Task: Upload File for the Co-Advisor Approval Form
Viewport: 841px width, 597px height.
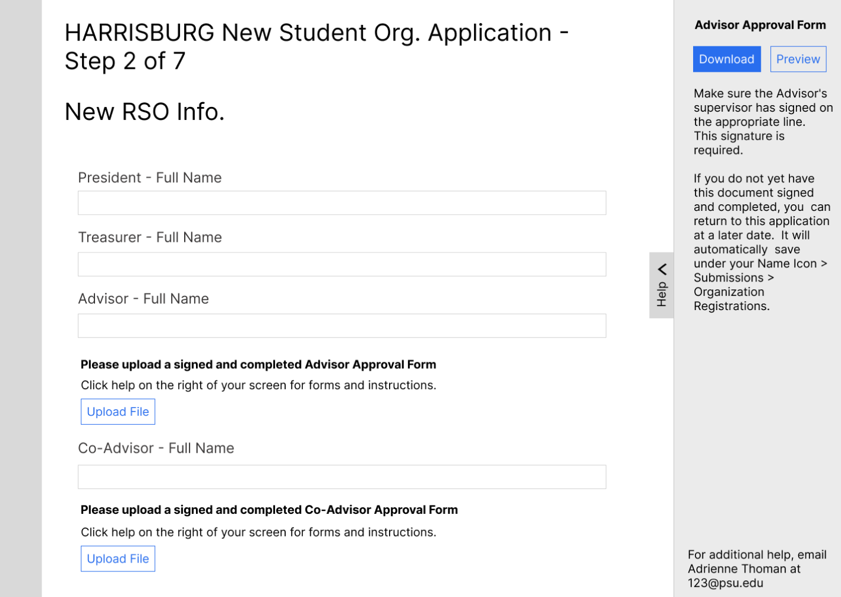Action: click(x=118, y=559)
